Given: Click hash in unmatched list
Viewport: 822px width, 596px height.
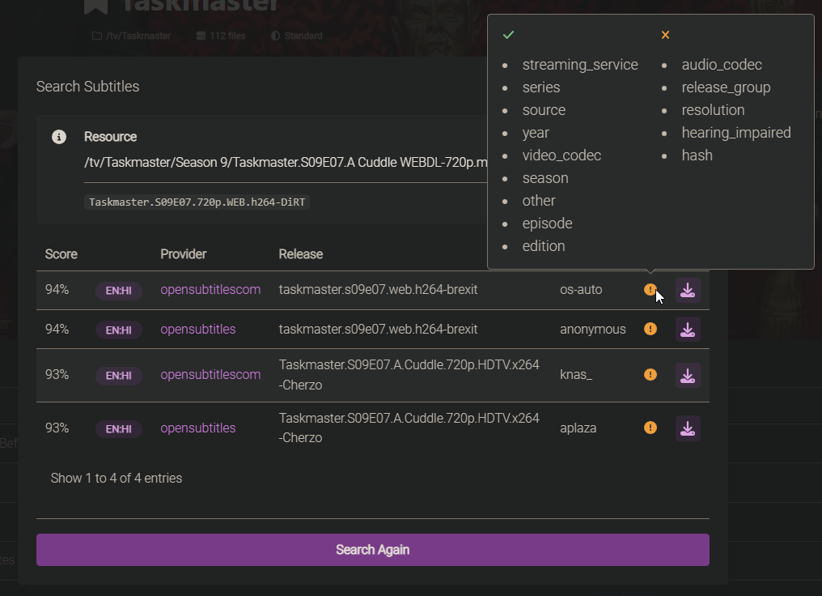Looking at the screenshot, I should coord(697,155).
